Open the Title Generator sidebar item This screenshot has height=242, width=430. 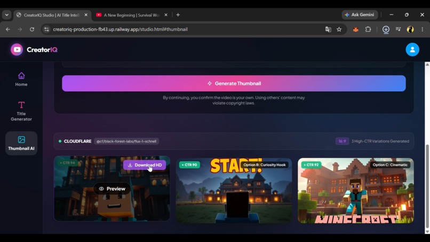pyautogui.click(x=21, y=111)
